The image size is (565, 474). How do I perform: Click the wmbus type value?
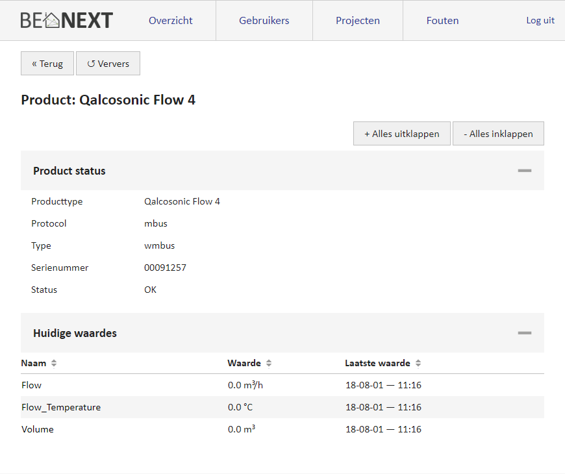coord(159,245)
